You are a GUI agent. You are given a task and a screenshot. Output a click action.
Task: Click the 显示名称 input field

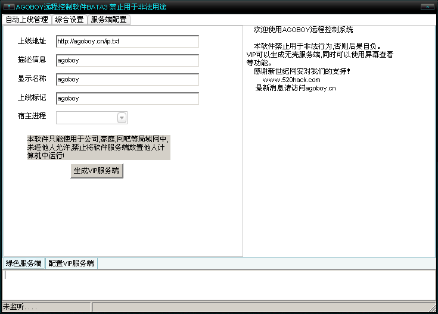(x=127, y=79)
